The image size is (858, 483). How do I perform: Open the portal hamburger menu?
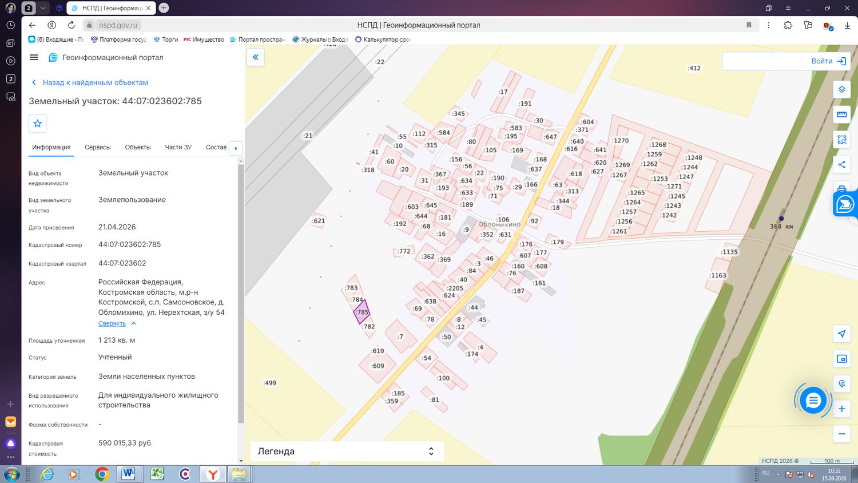[x=34, y=57]
